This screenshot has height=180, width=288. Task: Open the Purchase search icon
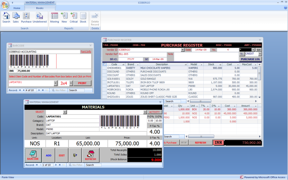coord(26,18)
